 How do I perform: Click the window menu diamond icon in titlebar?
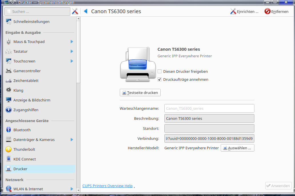tap(12, 2)
